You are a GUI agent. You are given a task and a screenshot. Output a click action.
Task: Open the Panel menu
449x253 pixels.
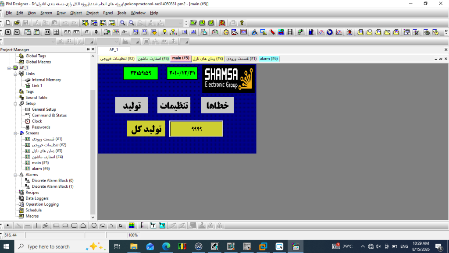pos(108,13)
